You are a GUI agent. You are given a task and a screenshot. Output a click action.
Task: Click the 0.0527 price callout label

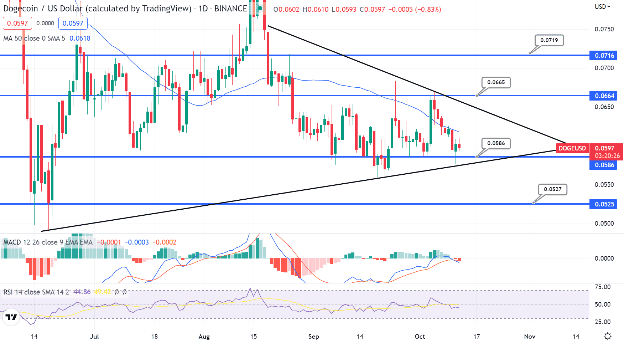[553, 189]
